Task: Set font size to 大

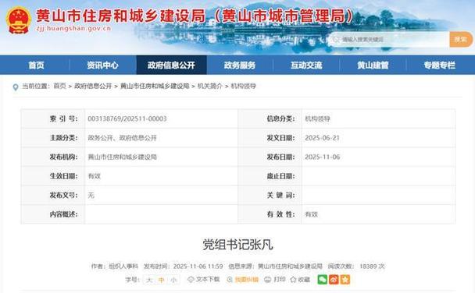Action: (x=148, y=280)
